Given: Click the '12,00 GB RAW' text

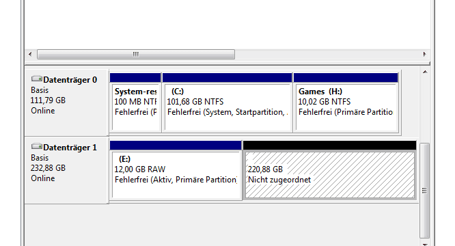Looking at the screenshot, I should [140, 169].
